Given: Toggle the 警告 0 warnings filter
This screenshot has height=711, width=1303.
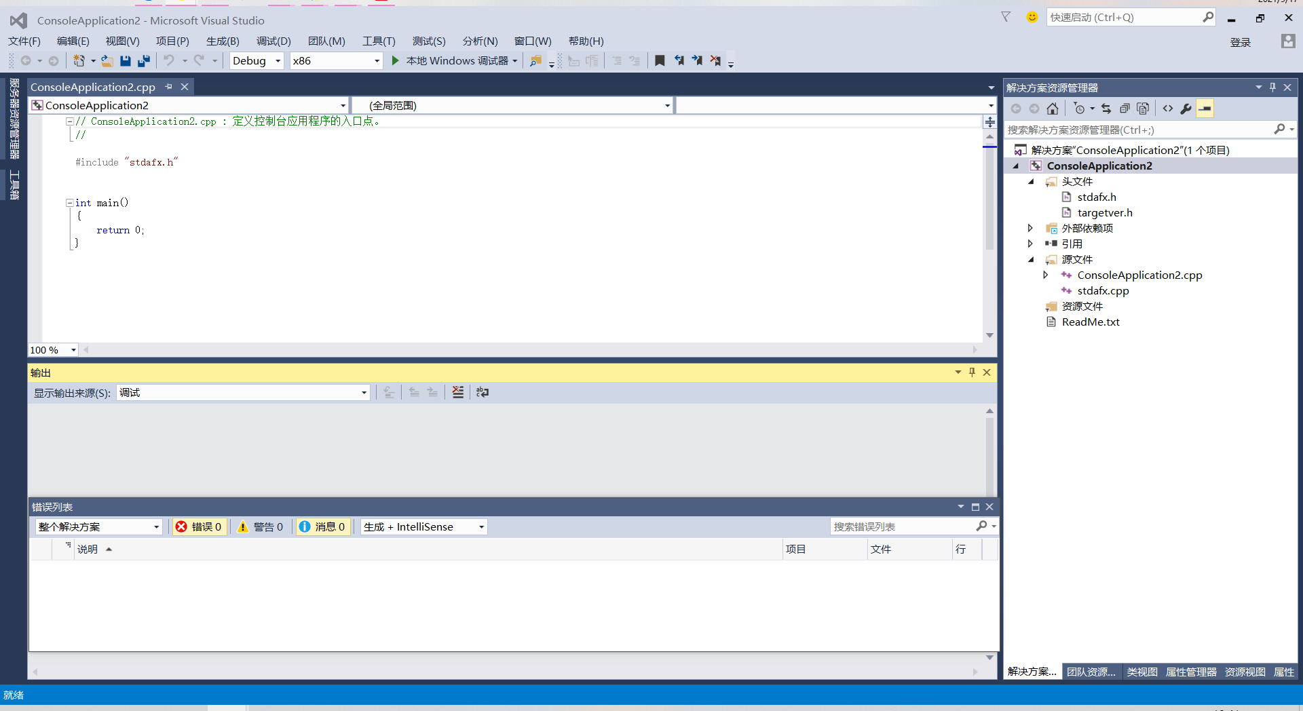Looking at the screenshot, I should pos(261,526).
